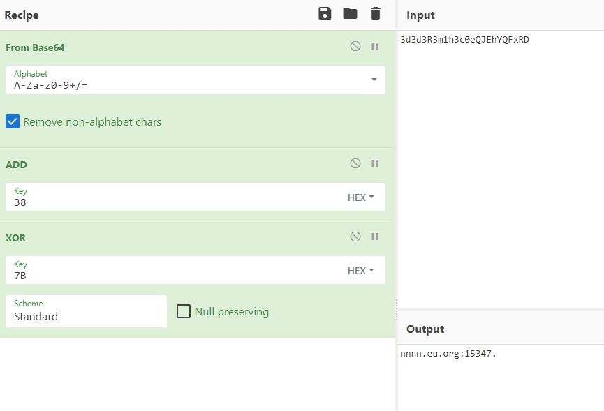604x411 pixels.
Task: Uncheck Remove non-alphabet chars checkbox
Action: [13, 121]
